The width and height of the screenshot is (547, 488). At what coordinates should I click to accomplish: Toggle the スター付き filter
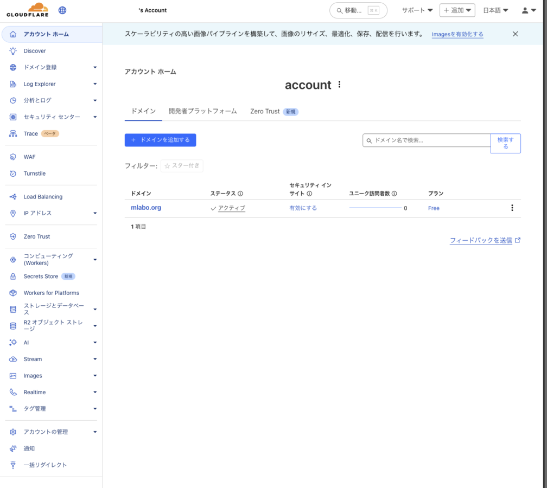[181, 165]
